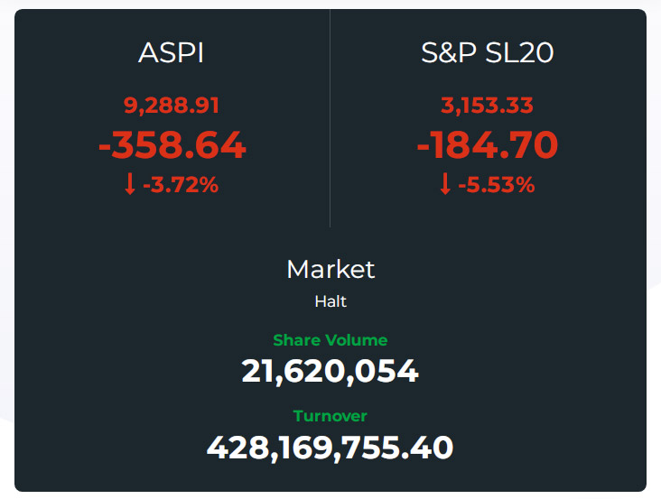Screen dimensions: 661x499
Task: Select the ASPI index heading
Action: 171,53
